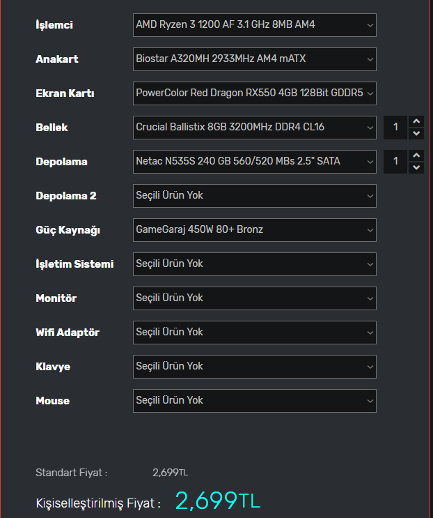433x518 pixels.
Task: Open the Mouse dropdown
Action: [x=254, y=401]
